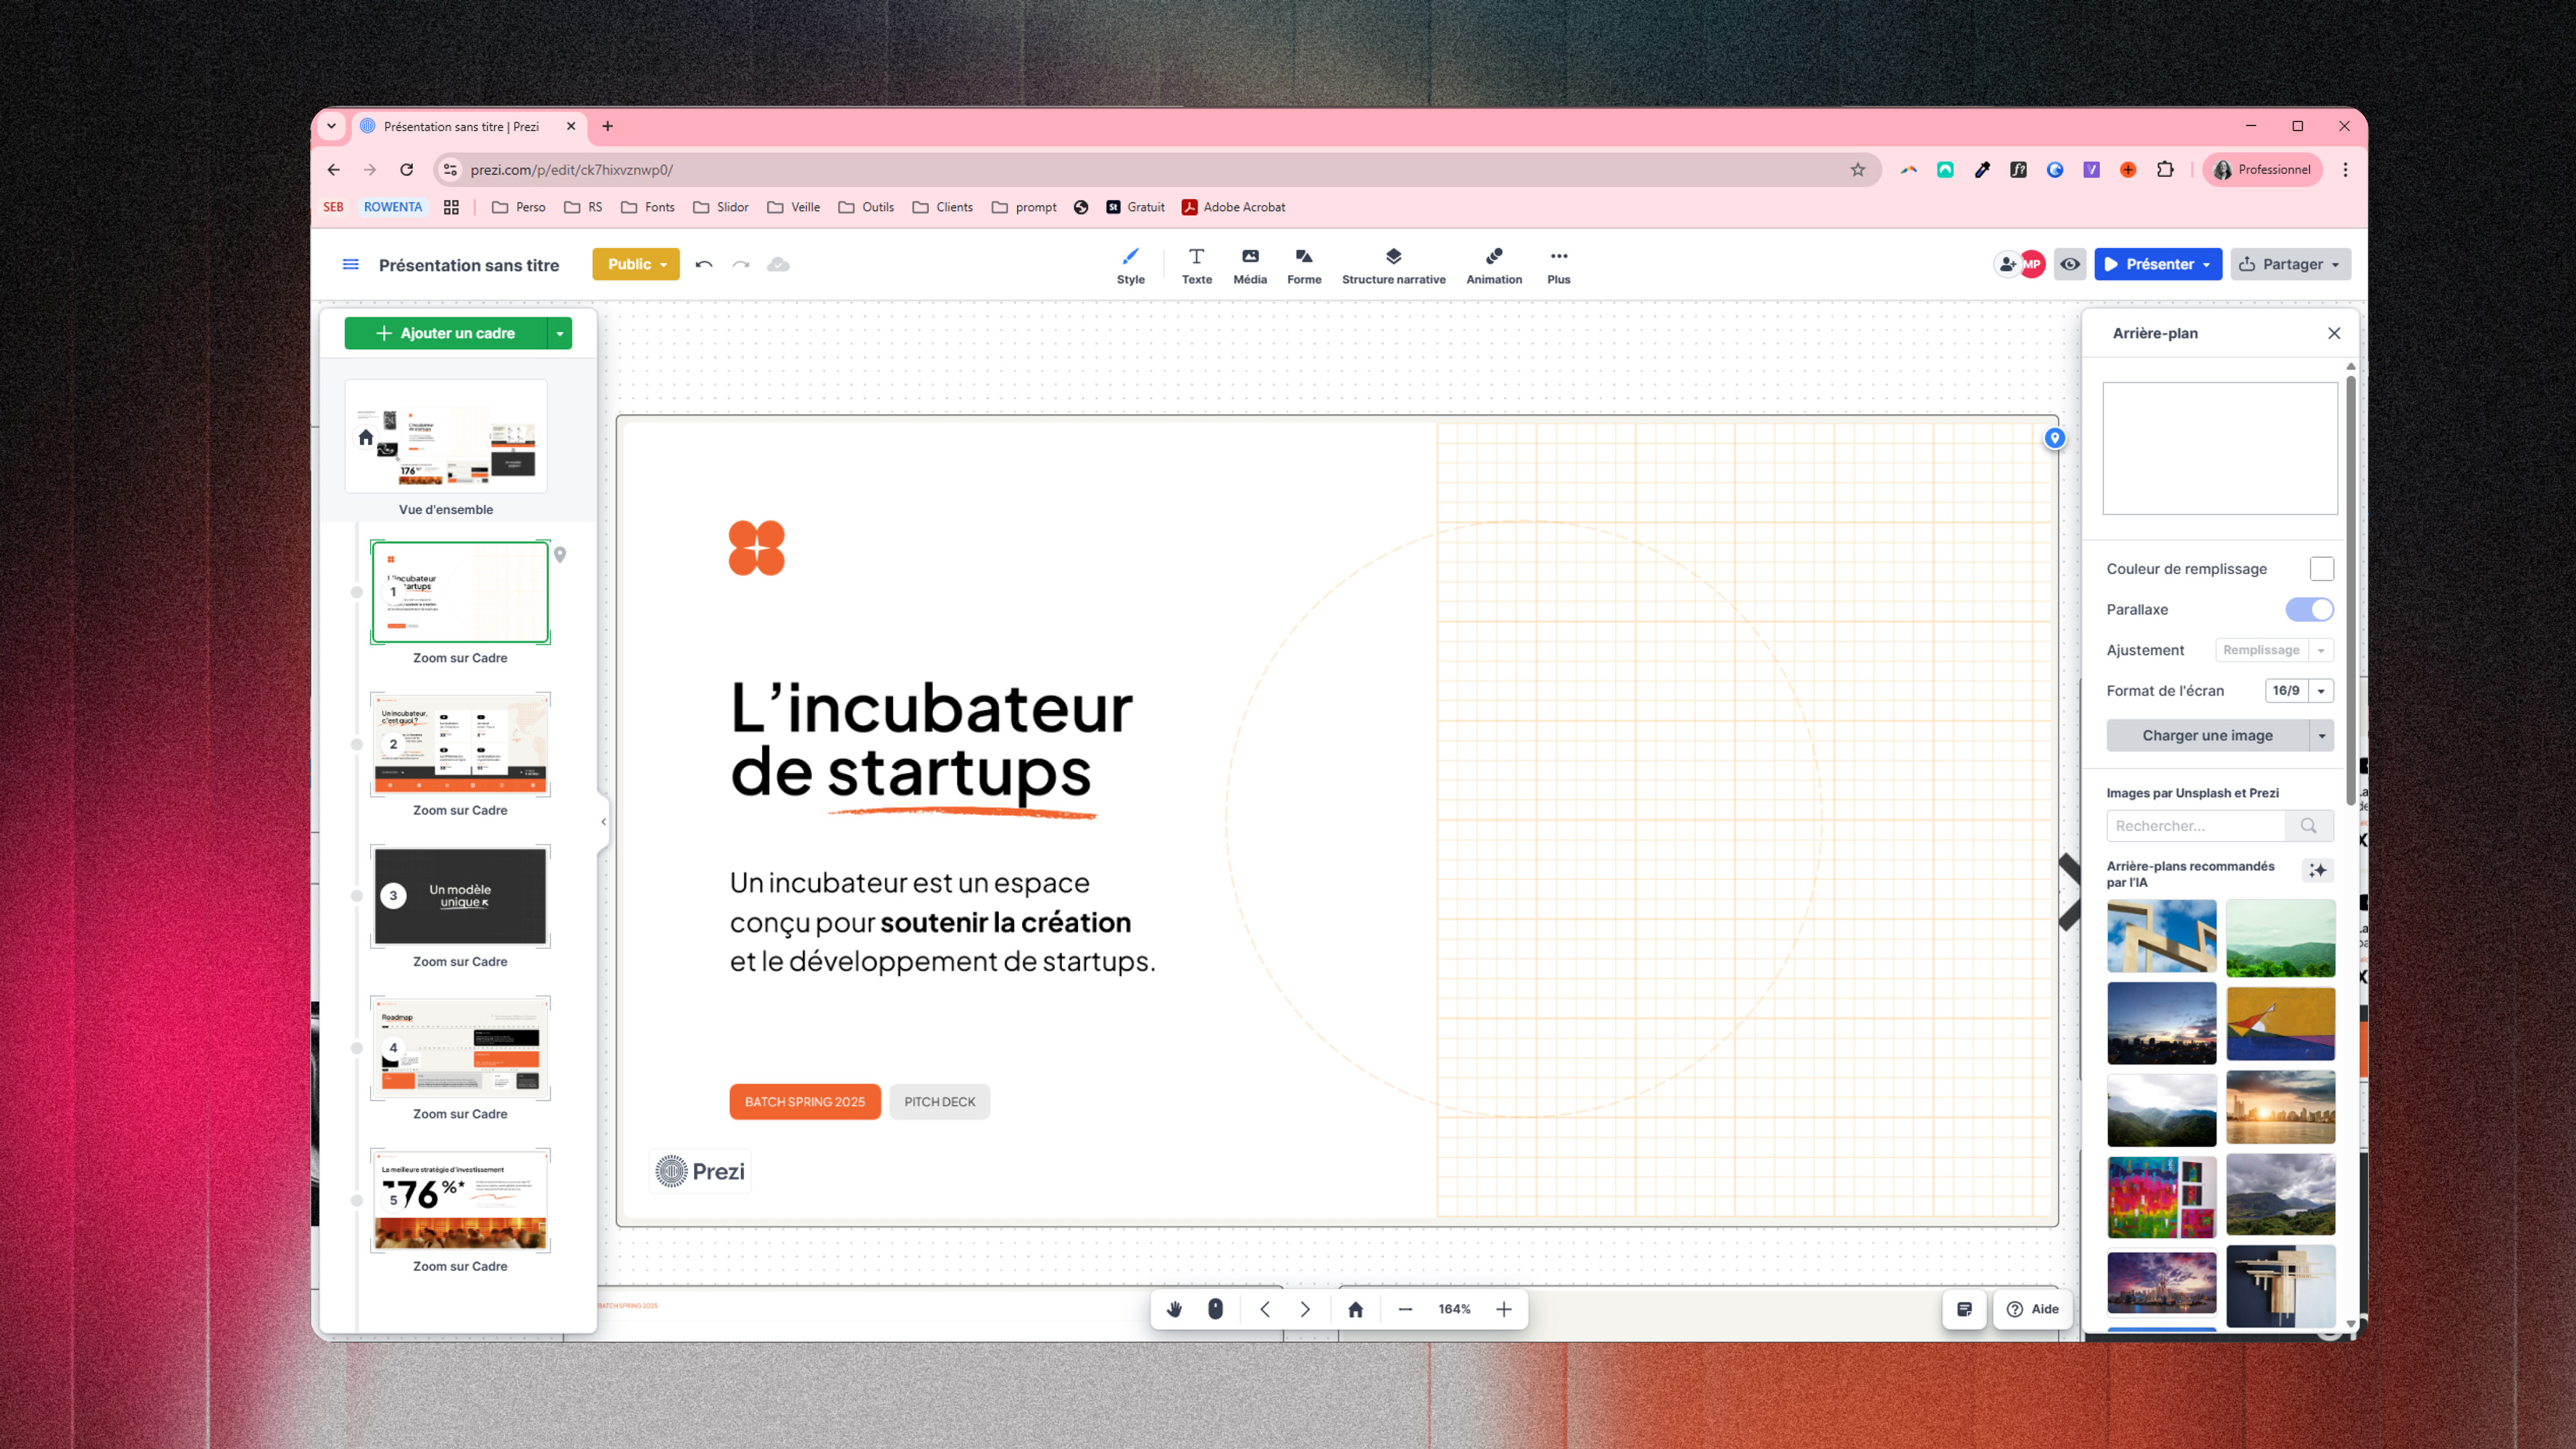Open the Public visibility dropdown
2576x1449 pixels.
(x=636, y=264)
